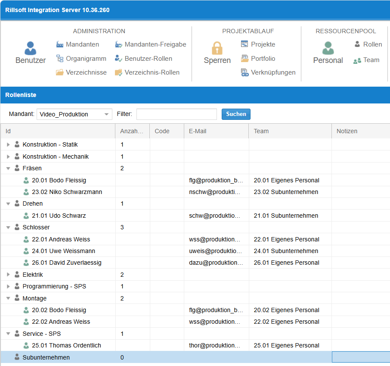Screen dimensions: 390x366
Task: Sort by the Notizen column header
Action: [x=361, y=131]
